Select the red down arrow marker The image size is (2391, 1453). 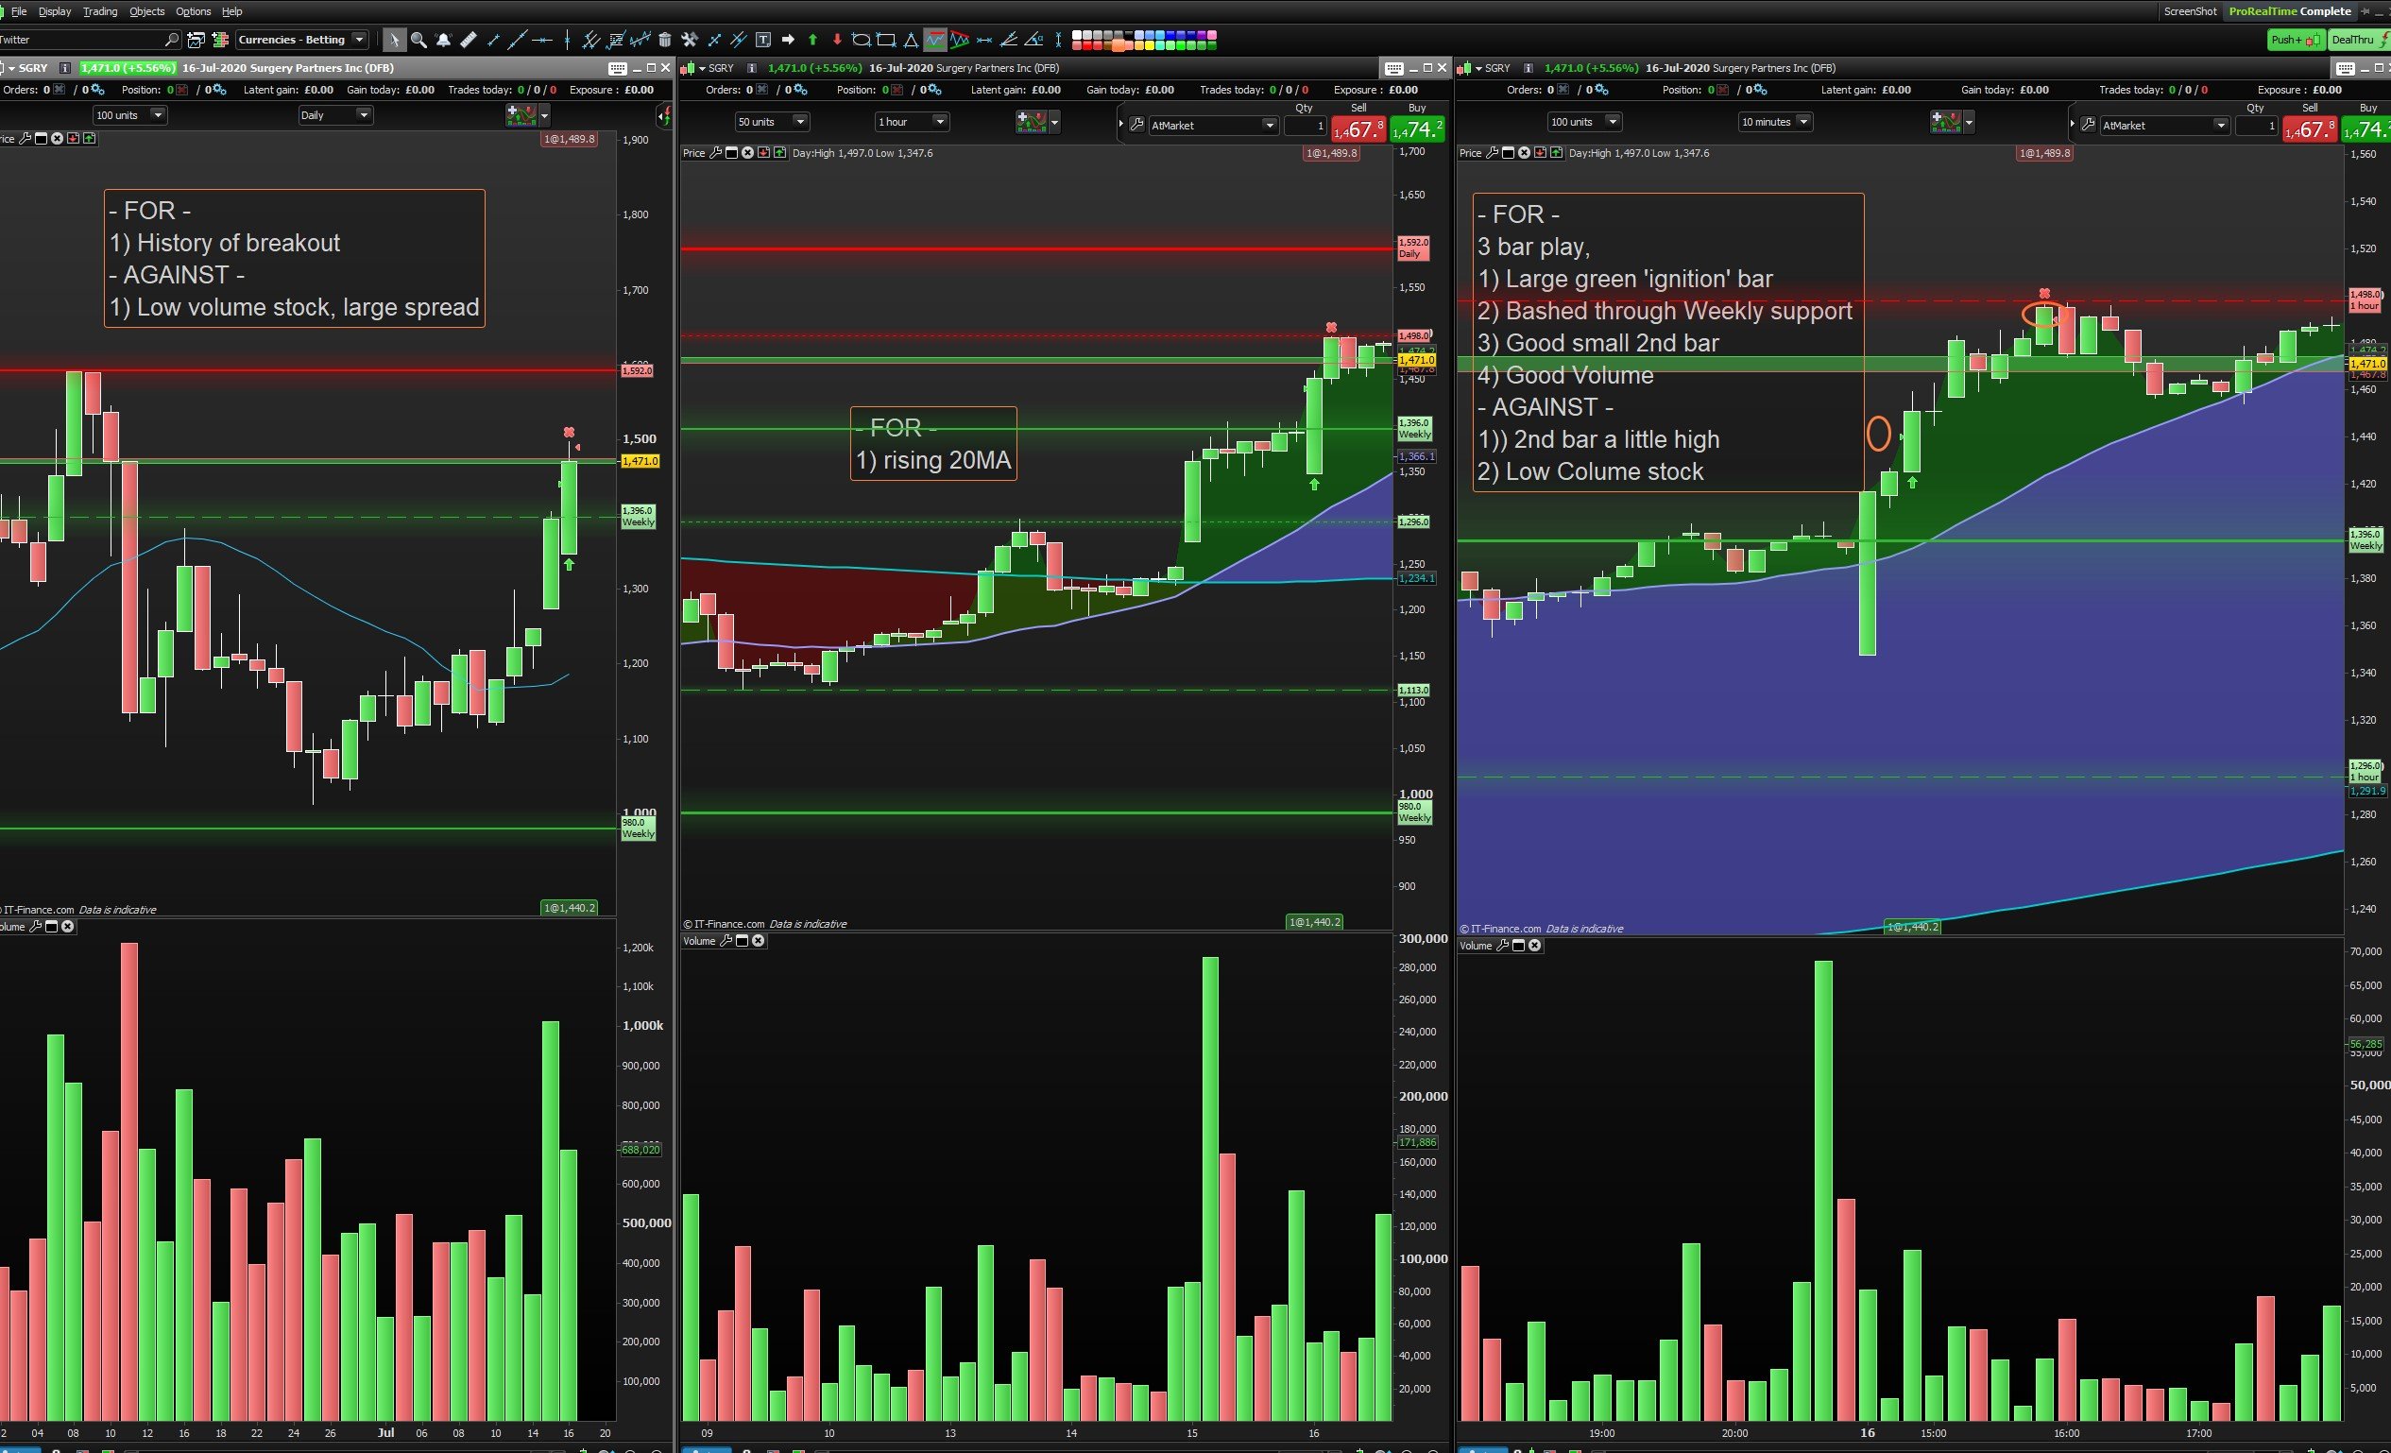[x=836, y=40]
